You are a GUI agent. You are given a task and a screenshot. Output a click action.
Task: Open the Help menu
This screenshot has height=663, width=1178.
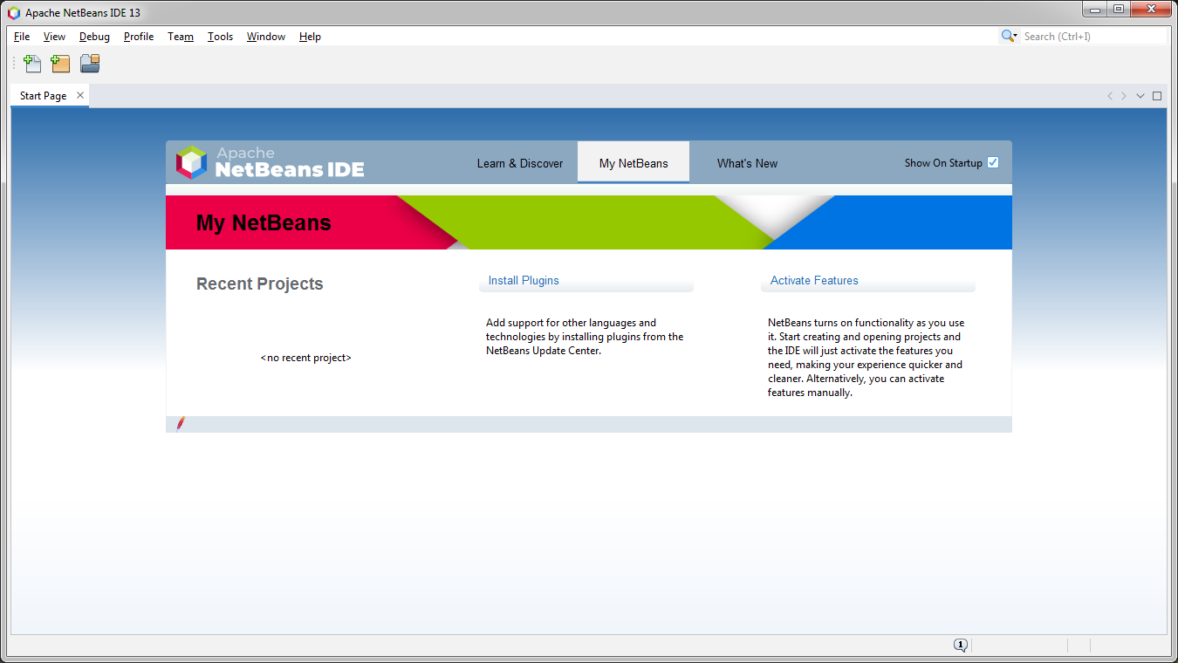(x=310, y=36)
